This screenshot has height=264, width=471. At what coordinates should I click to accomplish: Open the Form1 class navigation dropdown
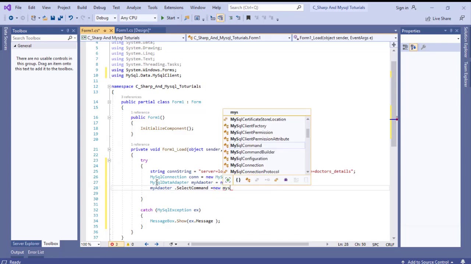(239, 38)
